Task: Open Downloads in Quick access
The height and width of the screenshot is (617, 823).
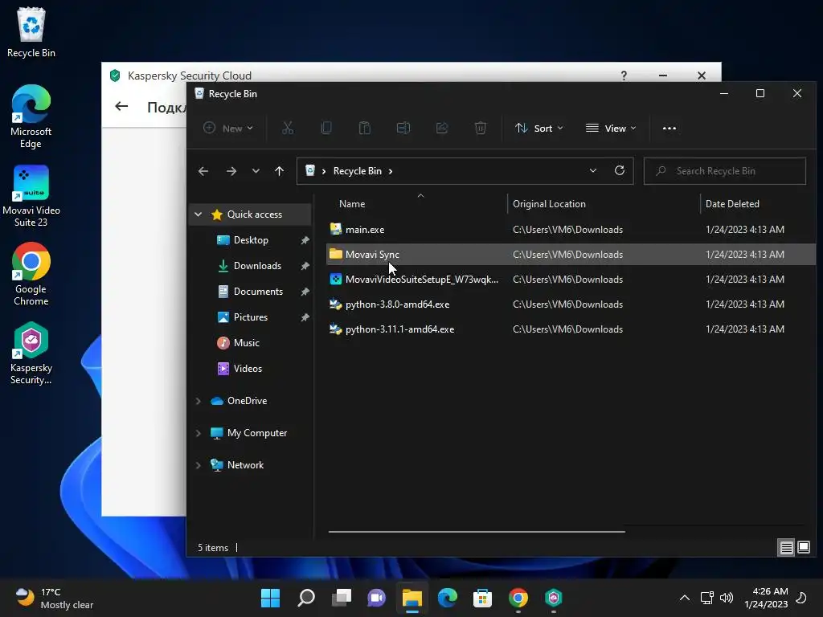Action: click(x=257, y=266)
